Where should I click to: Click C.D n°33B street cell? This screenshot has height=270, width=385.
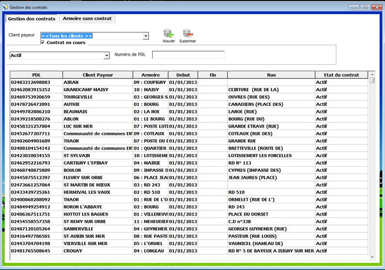pos(271,222)
